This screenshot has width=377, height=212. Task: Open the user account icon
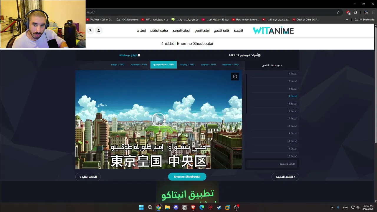click(x=99, y=30)
